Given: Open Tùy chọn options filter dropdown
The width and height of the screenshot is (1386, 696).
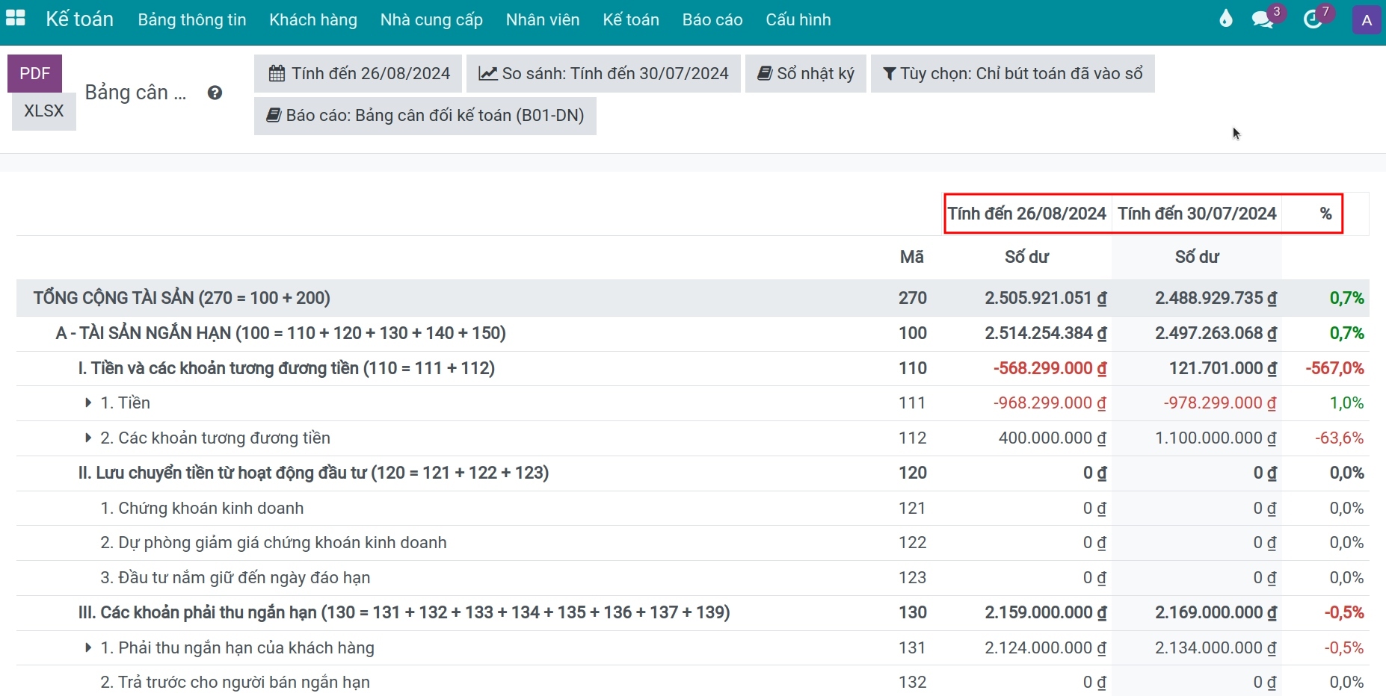Looking at the screenshot, I should [x=1013, y=73].
